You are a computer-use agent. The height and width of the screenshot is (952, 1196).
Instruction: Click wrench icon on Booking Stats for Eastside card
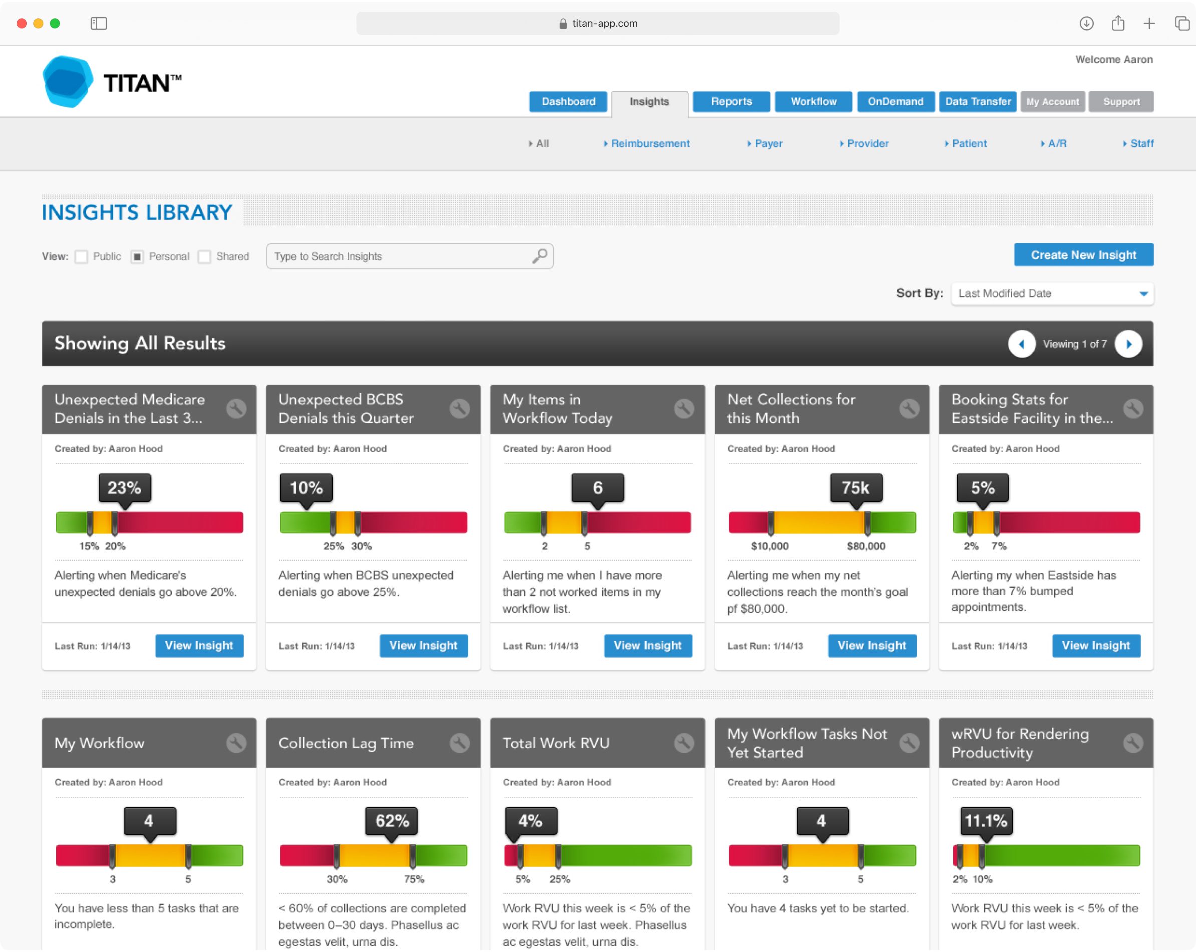(x=1133, y=409)
